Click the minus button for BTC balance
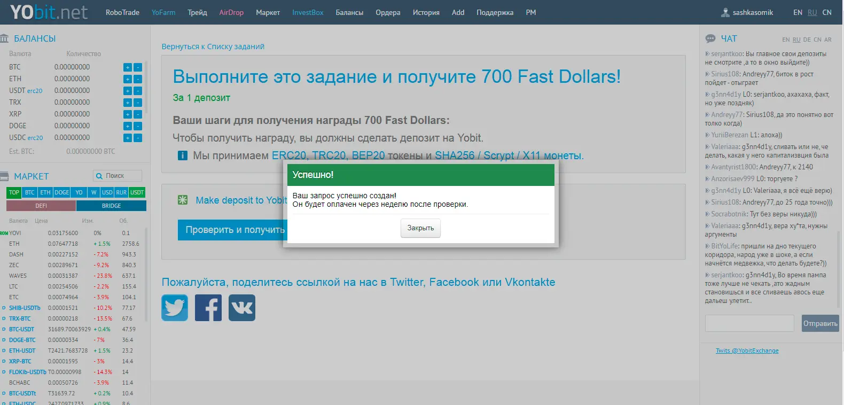This screenshot has width=844, height=405. coord(138,67)
